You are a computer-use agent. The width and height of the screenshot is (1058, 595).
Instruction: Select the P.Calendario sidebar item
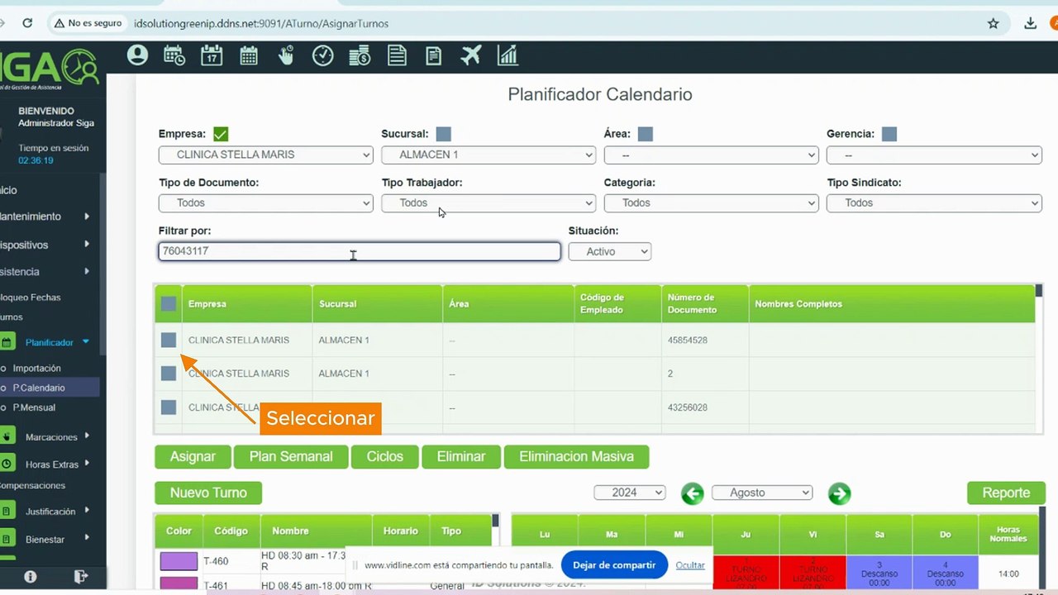(39, 388)
